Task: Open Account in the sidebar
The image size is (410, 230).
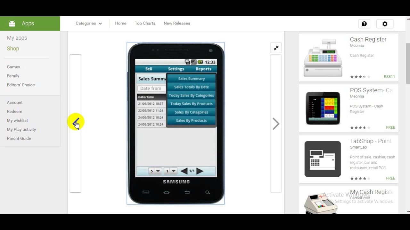Action: (15, 103)
